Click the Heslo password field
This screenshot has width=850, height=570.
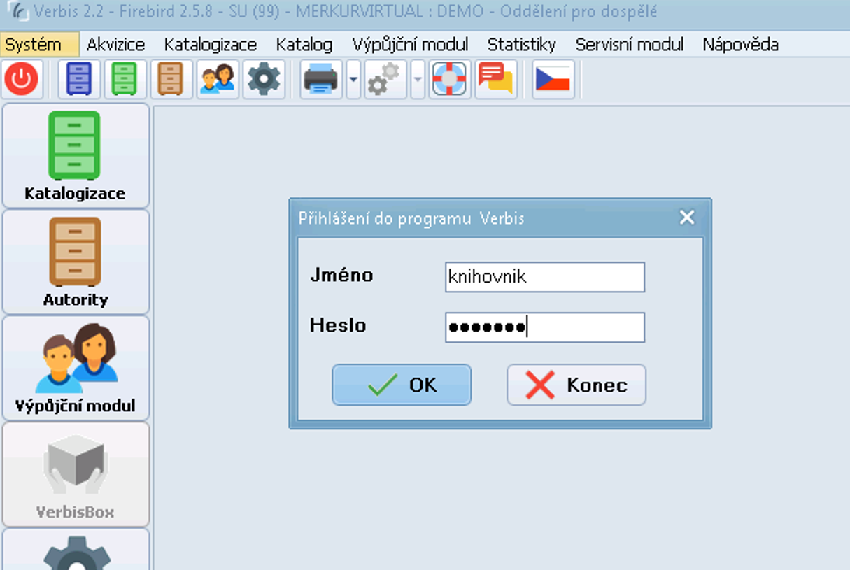point(545,327)
